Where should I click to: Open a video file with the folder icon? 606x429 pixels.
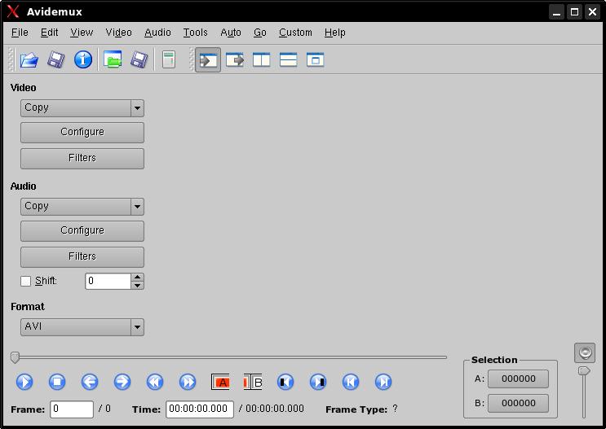pos(29,59)
